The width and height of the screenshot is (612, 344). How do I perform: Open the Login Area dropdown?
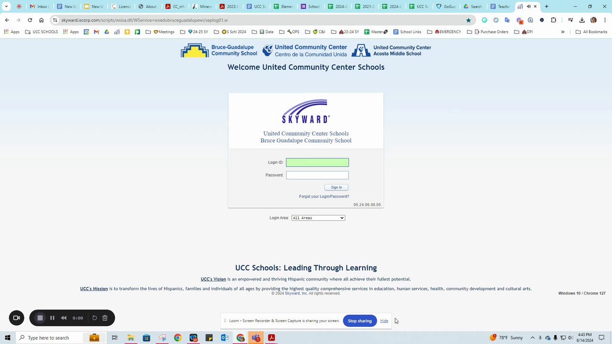pyautogui.click(x=318, y=218)
